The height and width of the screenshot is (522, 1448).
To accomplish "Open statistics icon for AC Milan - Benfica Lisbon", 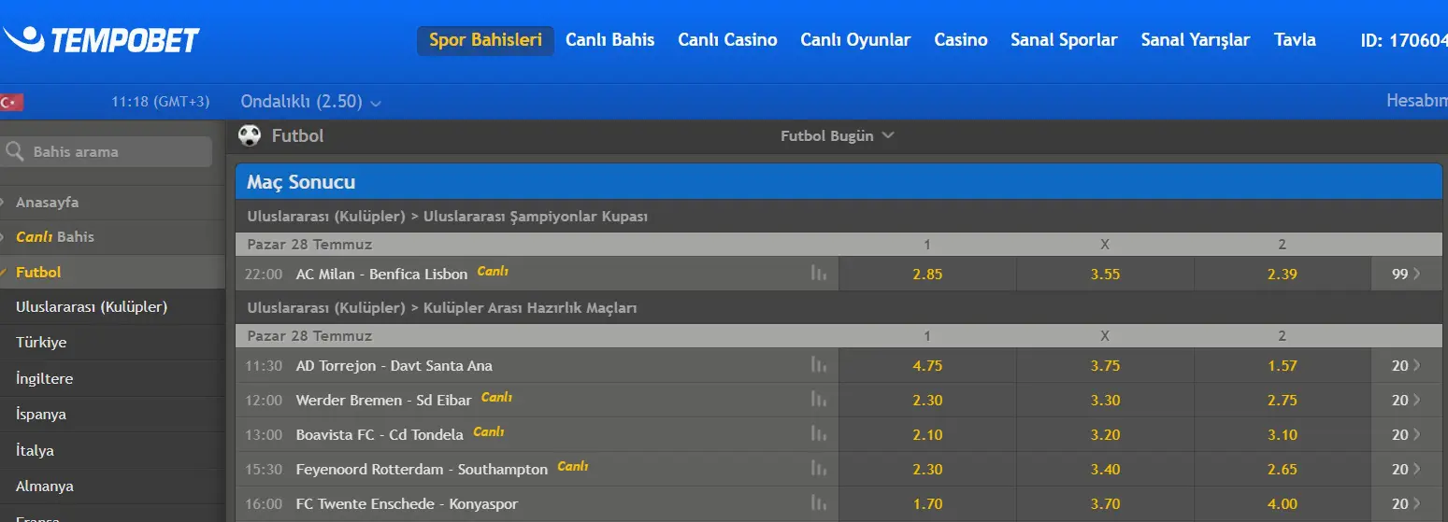I will (819, 274).
